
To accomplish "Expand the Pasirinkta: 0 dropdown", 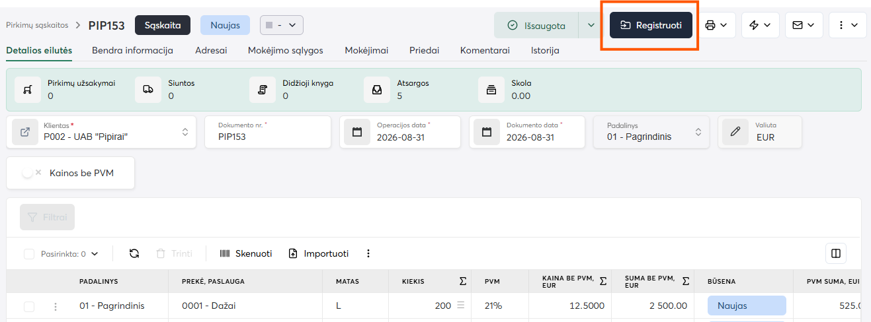I will pyautogui.click(x=95, y=254).
